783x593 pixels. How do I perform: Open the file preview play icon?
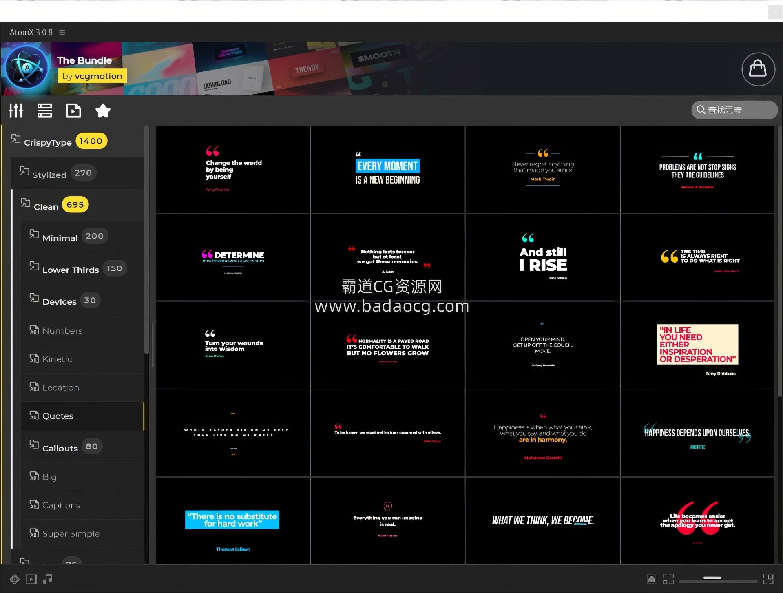[73, 111]
